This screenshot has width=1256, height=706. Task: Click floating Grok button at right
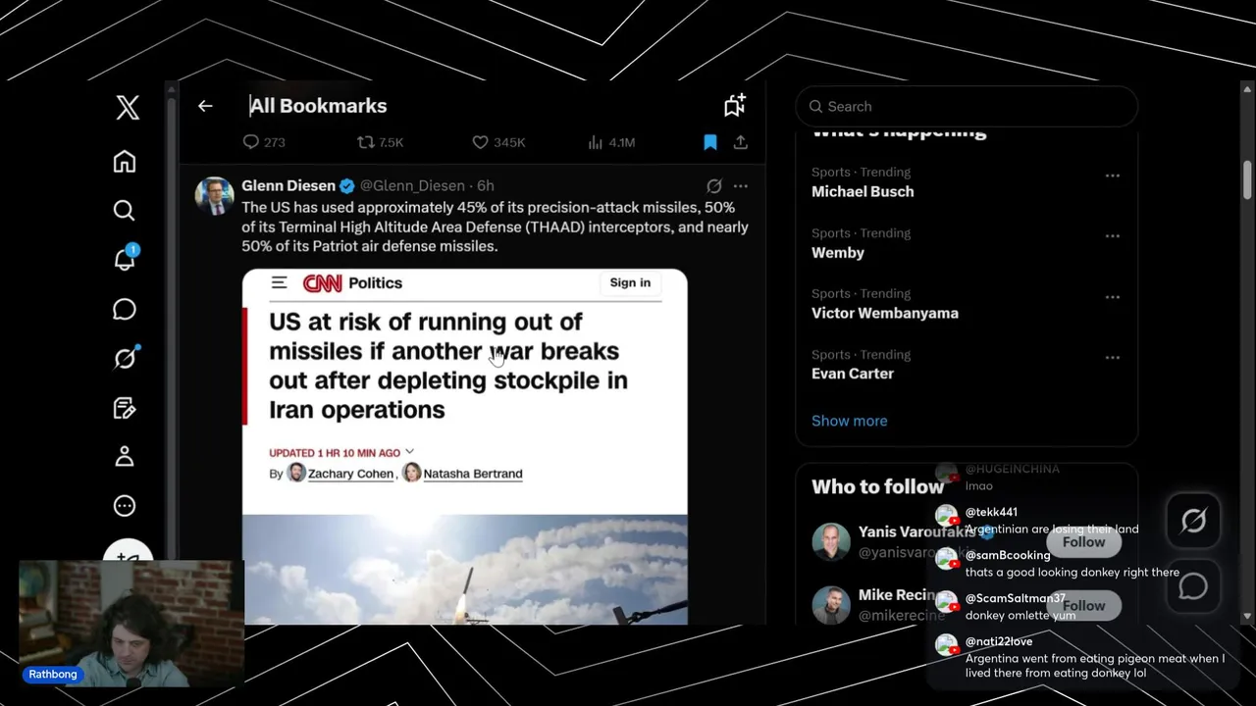1193,521
